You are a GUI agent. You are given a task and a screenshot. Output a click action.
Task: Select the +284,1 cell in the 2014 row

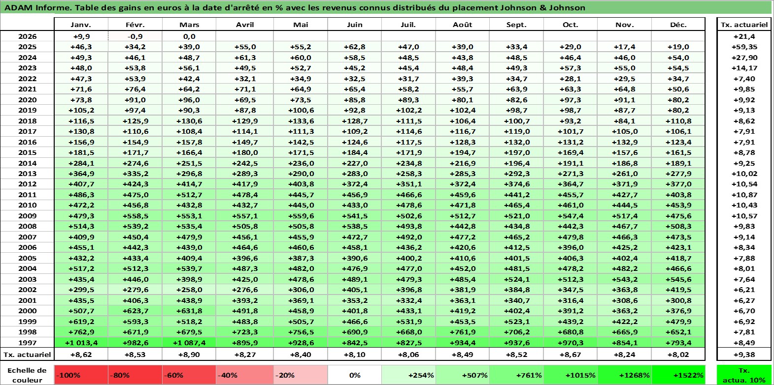coord(81,163)
